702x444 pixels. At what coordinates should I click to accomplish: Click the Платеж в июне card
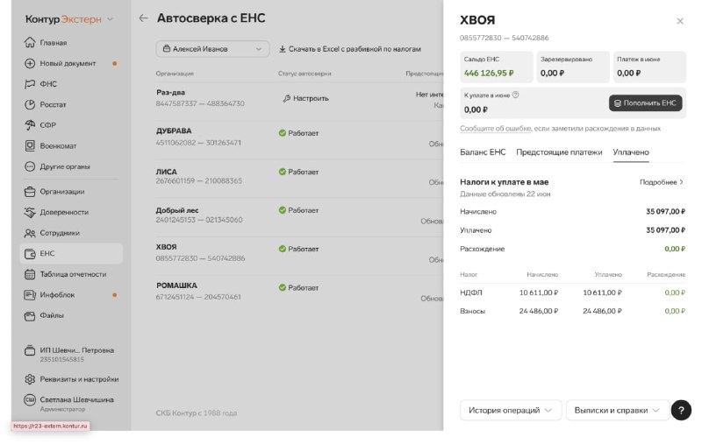649,67
